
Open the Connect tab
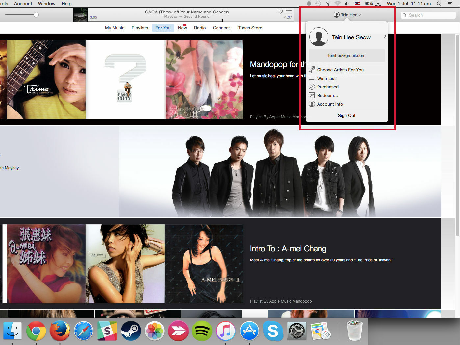coord(221,28)
